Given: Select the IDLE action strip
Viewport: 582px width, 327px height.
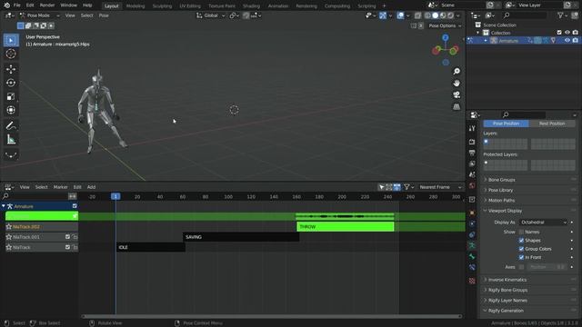Looking at the screenshot, I should click(151, 247).
